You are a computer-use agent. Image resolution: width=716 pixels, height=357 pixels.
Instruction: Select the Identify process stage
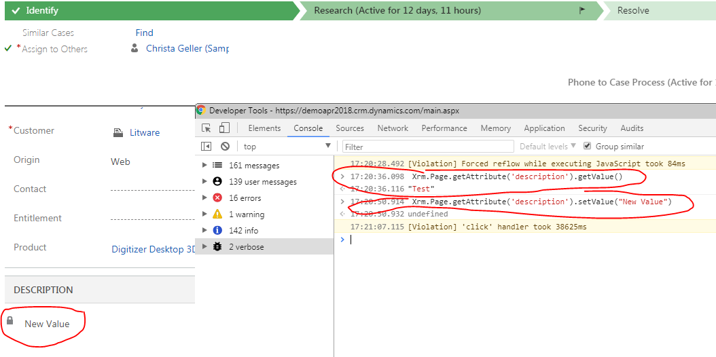pyautogui.click(x=151, y=10)
